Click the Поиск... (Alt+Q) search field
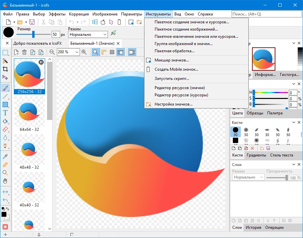 266,14
